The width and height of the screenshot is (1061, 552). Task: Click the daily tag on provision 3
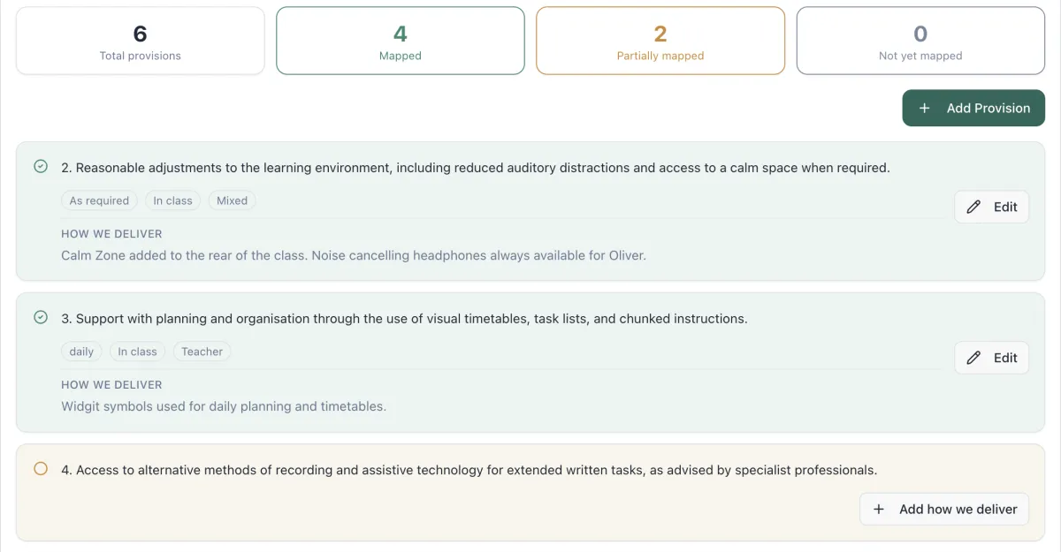coord(81,352)
